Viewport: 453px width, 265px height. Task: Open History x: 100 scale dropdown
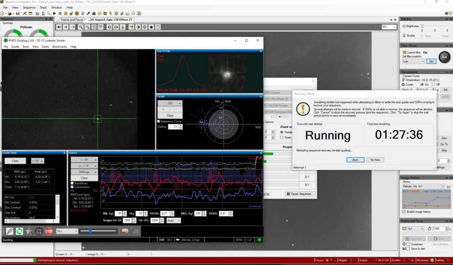[84, 160]
